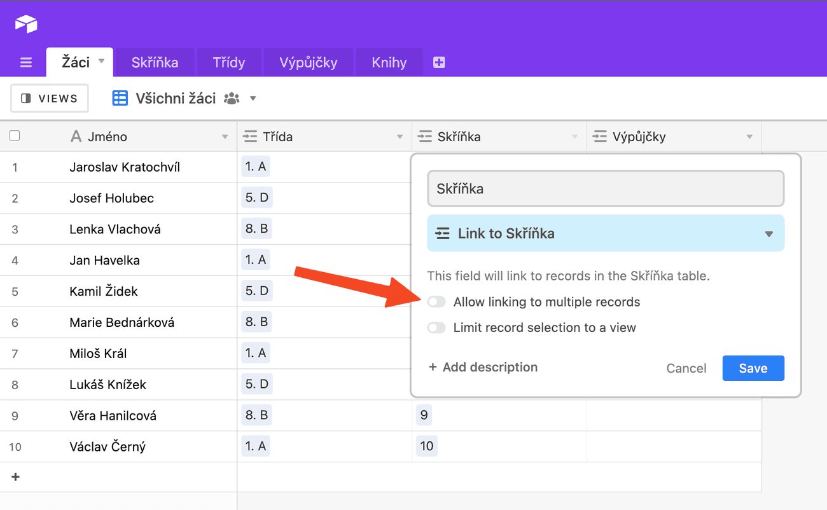This screenshot has width=827, height=510.
Task: Enable Limit record selection to a view
Action: click(436, 327)
